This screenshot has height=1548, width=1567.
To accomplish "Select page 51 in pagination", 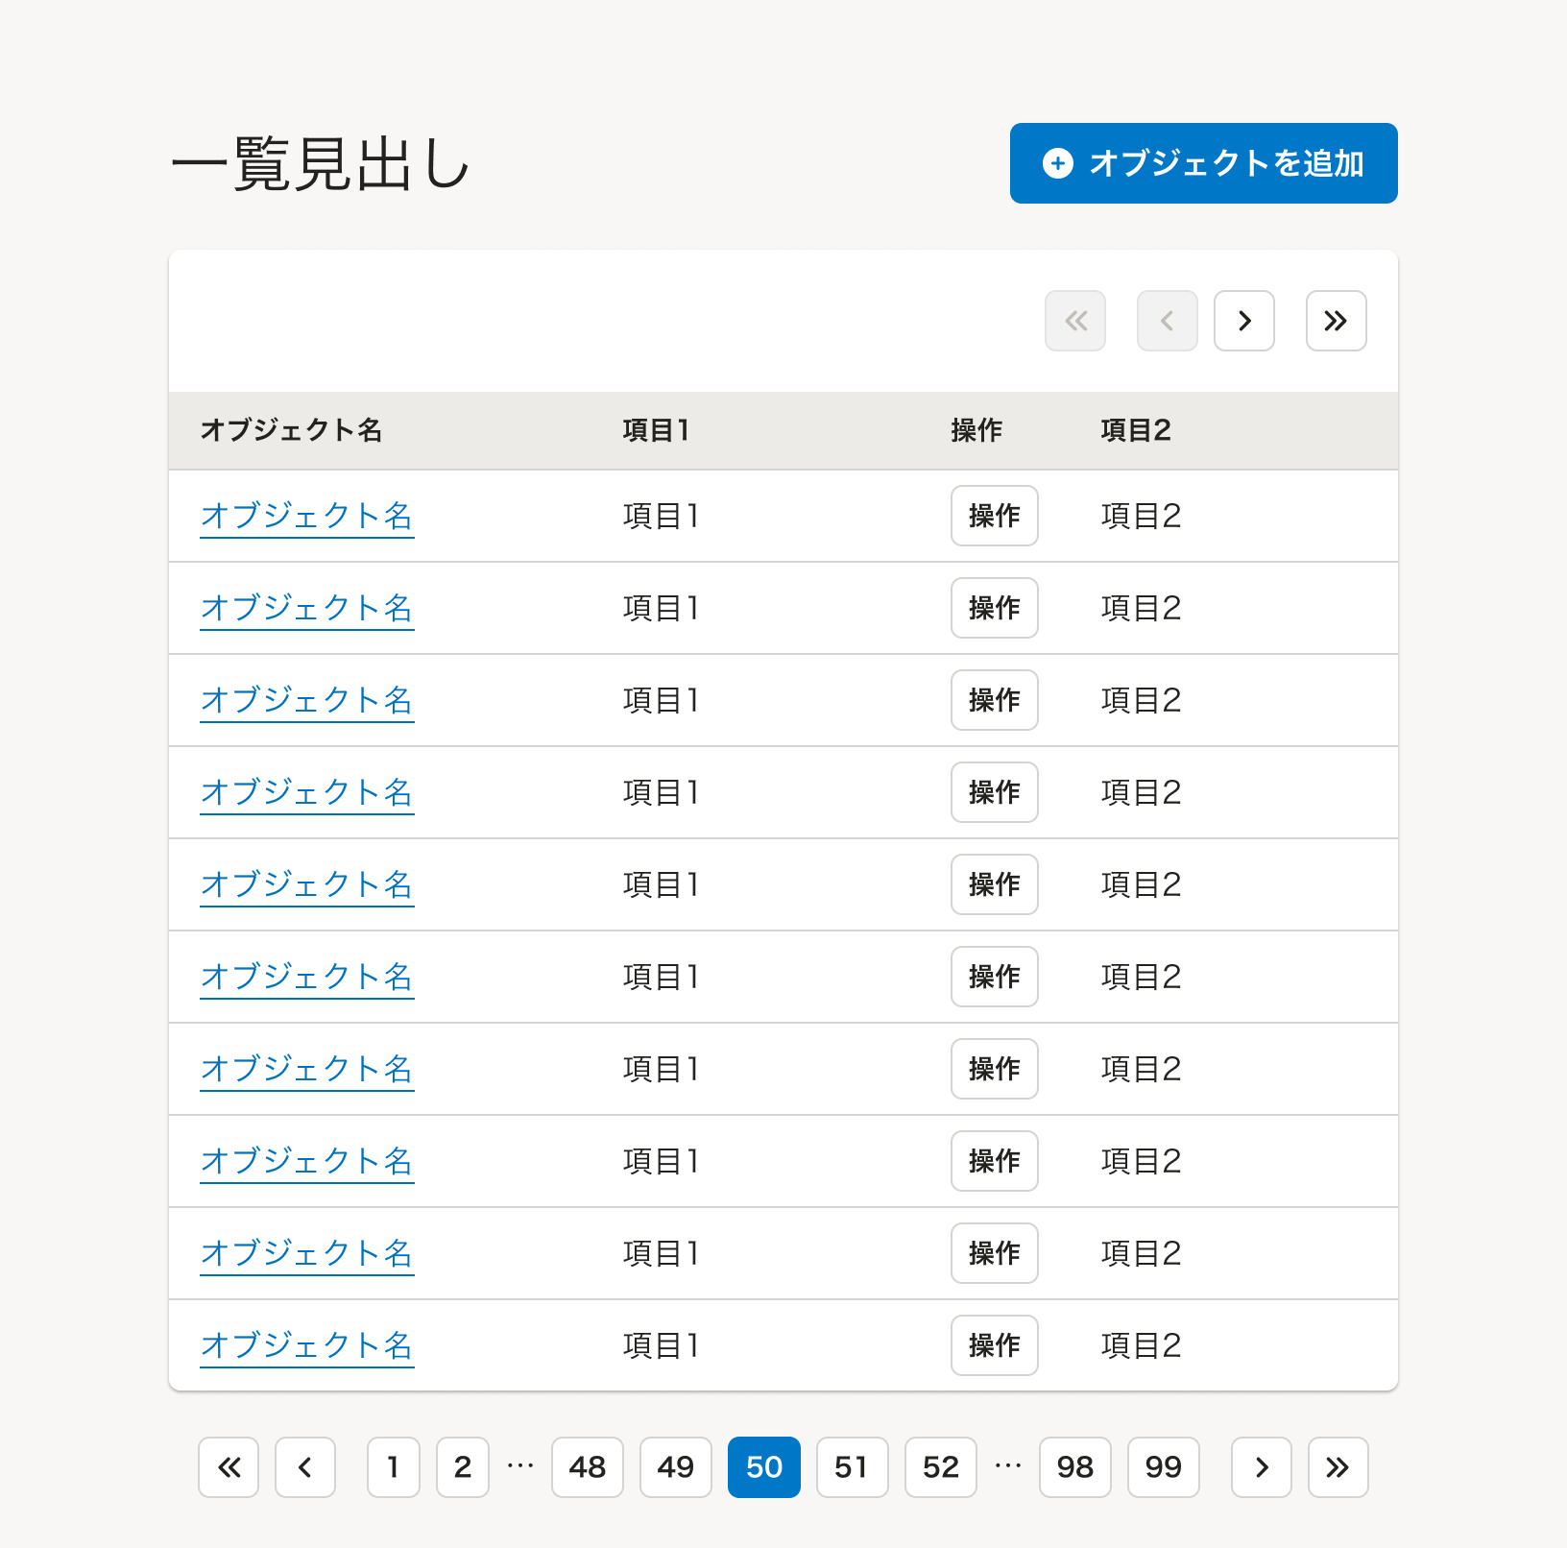I will (852, 1467).
